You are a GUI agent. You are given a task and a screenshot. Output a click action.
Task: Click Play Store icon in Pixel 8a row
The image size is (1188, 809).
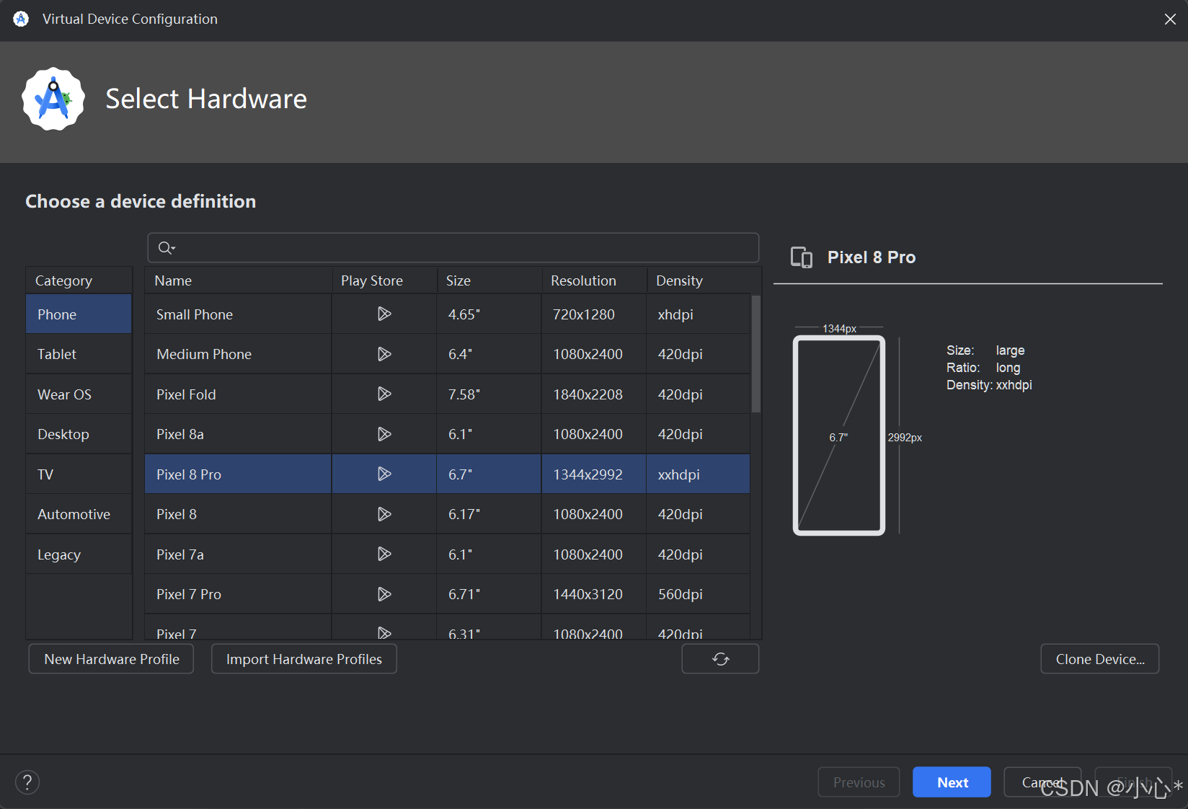[x=384, y=434]
